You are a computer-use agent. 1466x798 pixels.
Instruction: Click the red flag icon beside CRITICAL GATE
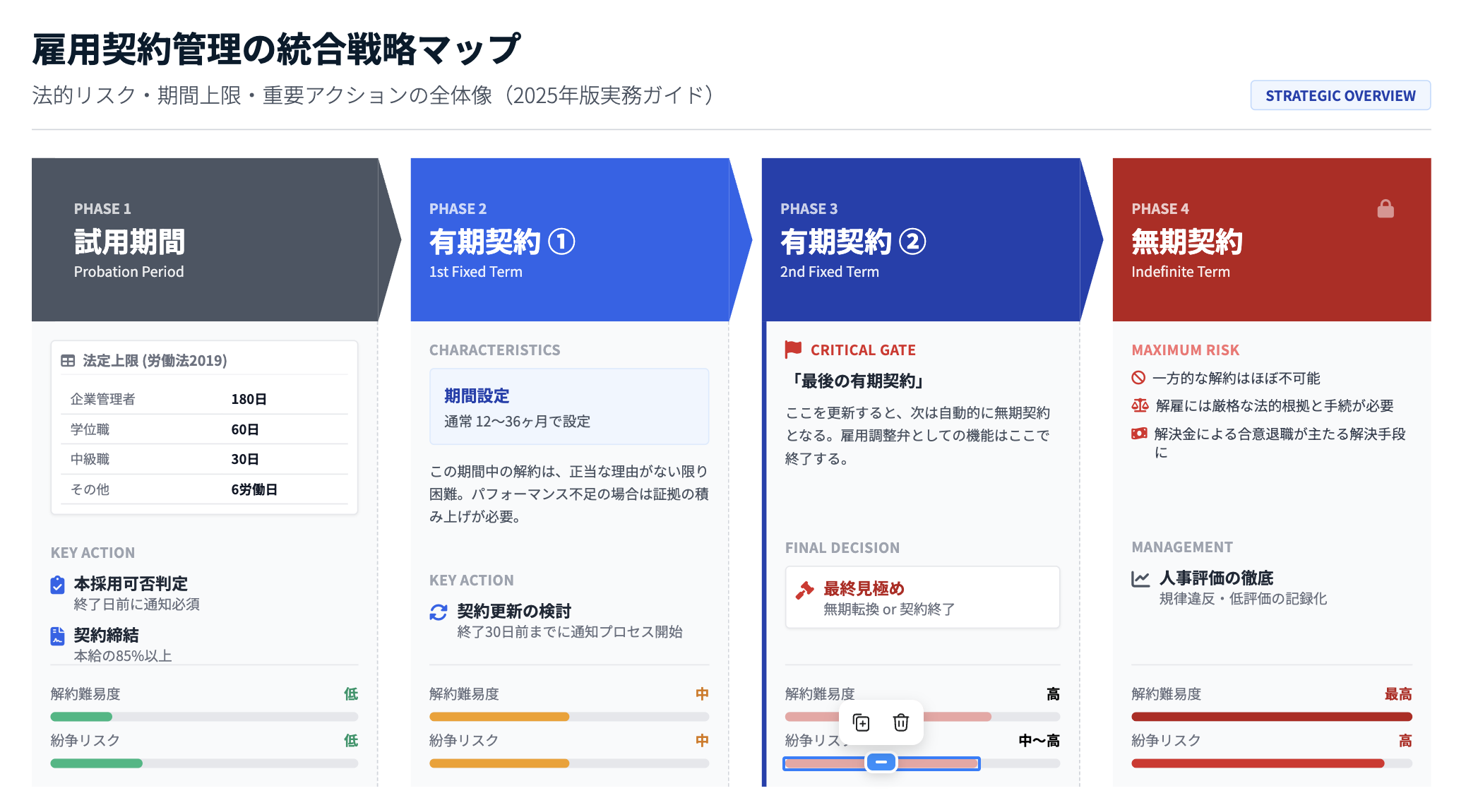[793, 349]
